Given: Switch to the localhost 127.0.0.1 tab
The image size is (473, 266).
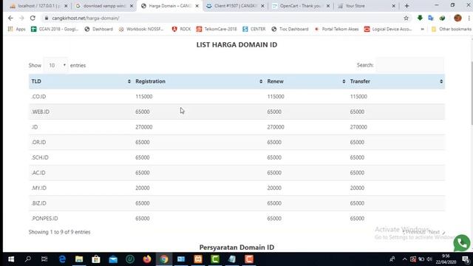Looking at the screenshot, I should tap(38, 6).
